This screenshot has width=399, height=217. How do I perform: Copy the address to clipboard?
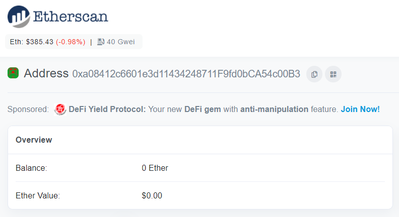click(x=314, y=74)
